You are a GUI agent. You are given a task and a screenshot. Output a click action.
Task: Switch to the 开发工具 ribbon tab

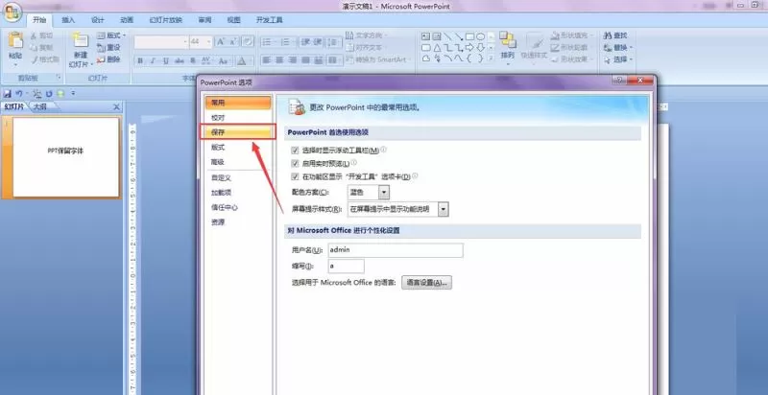[x=270, y=20]
